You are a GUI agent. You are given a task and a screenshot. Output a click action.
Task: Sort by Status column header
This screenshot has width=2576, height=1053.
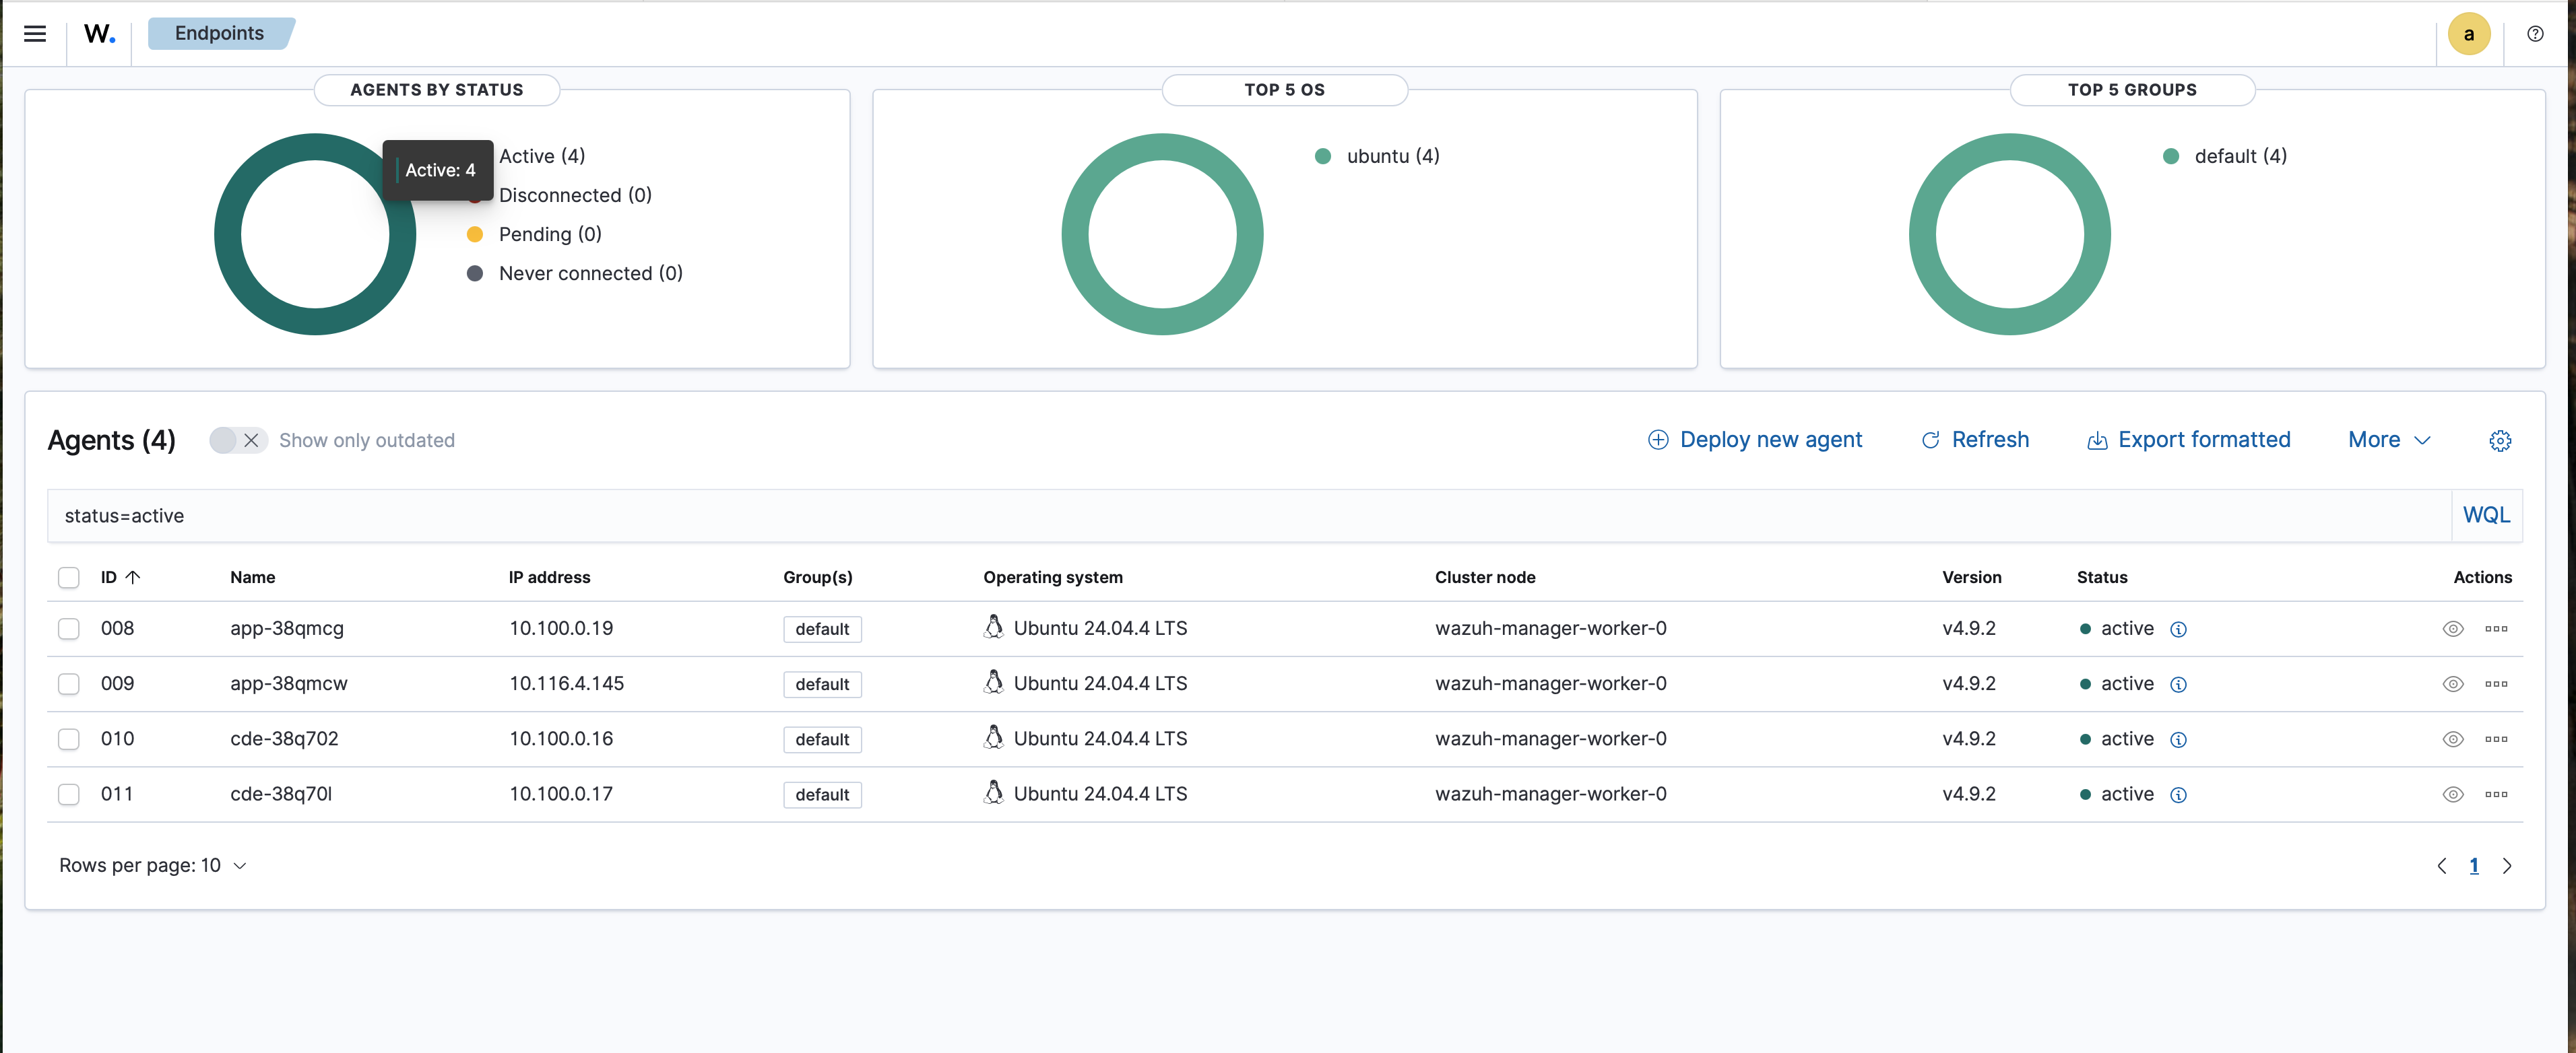[x=2101, y=578]
